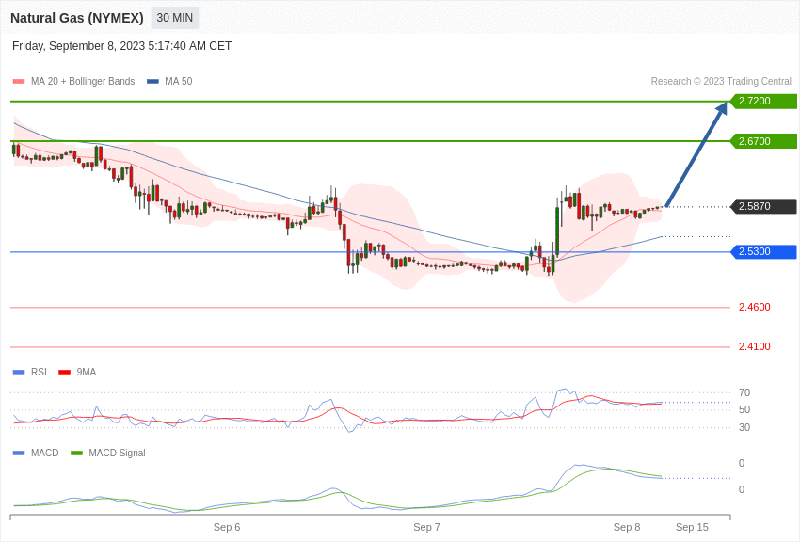Click the RSI legend swatch
This screenshot has height=542, width=800.
click(x=19, y=373)
